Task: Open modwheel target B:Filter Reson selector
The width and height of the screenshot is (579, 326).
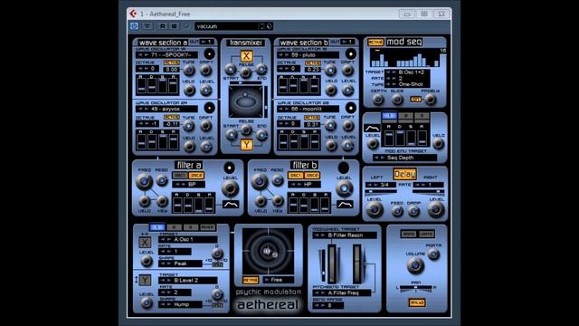Action: click(345, 235)
